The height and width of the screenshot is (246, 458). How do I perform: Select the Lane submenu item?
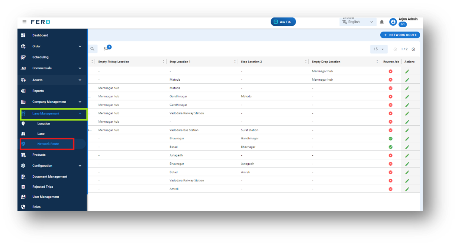click(x=41, y=133)
